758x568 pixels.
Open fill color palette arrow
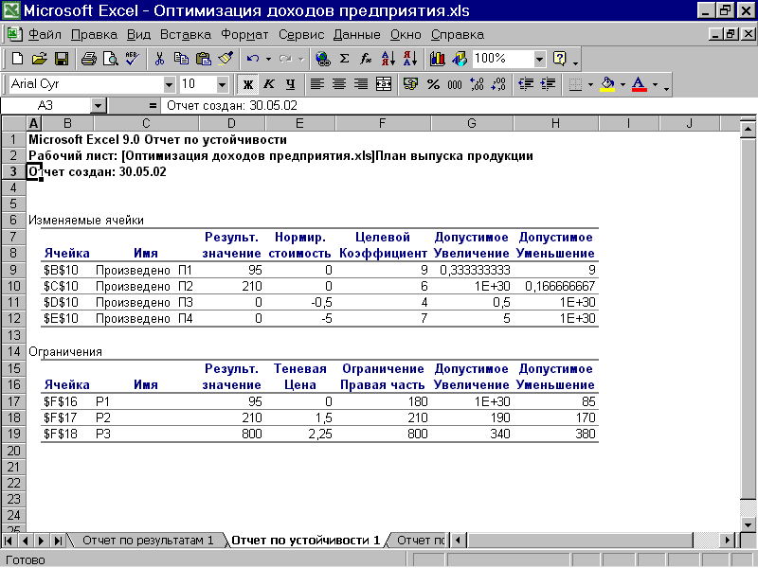coord(623,84)
